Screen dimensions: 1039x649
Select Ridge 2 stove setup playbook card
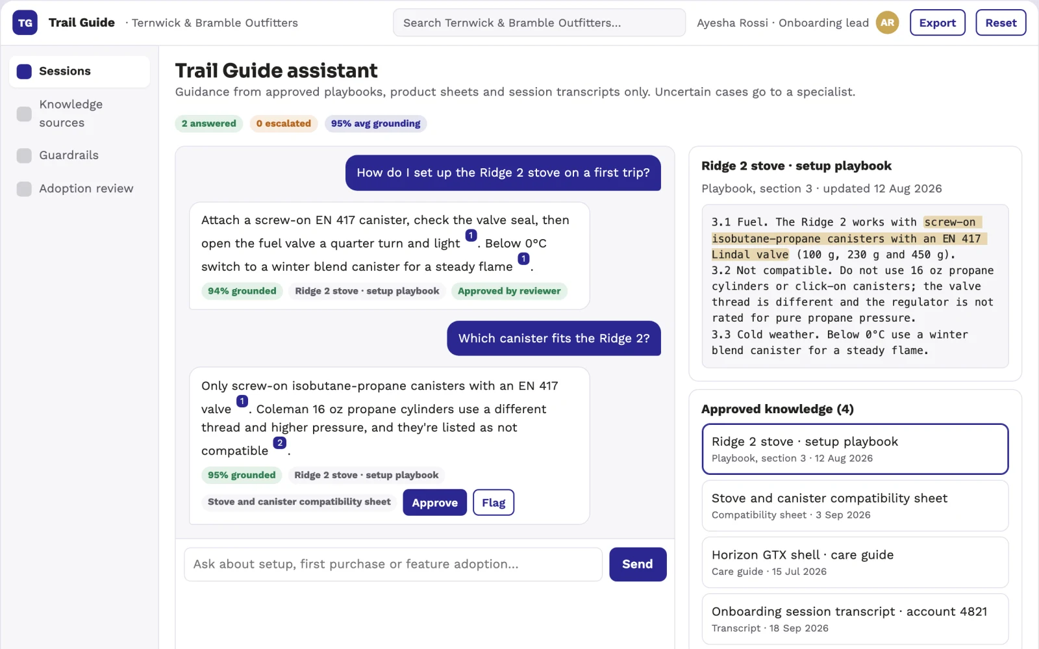click(855, 449)
